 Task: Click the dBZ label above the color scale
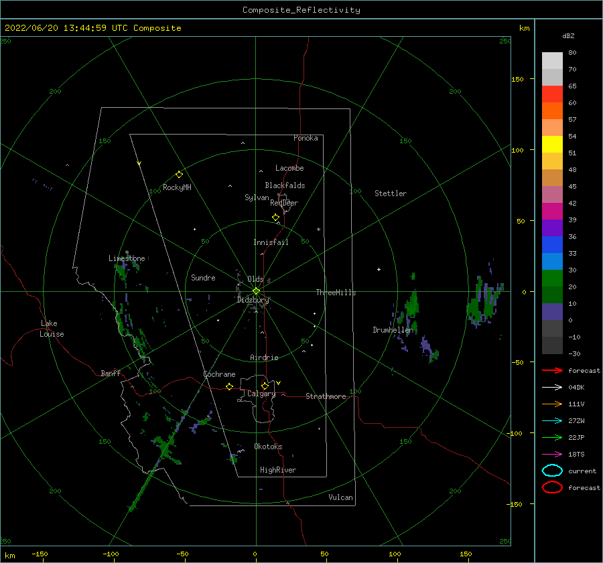point(568,35)
